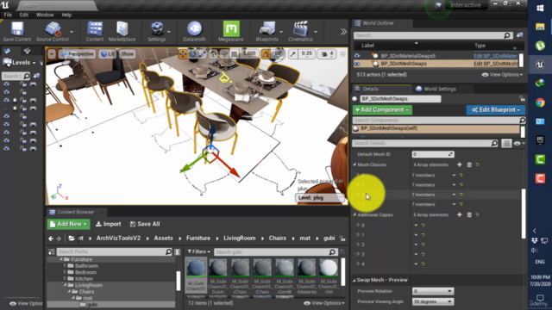Collapse the Swap Mesh - Preview section
The width and height of the screenshot is (552, 310).
pyautogui.click(x=354, y=280)
